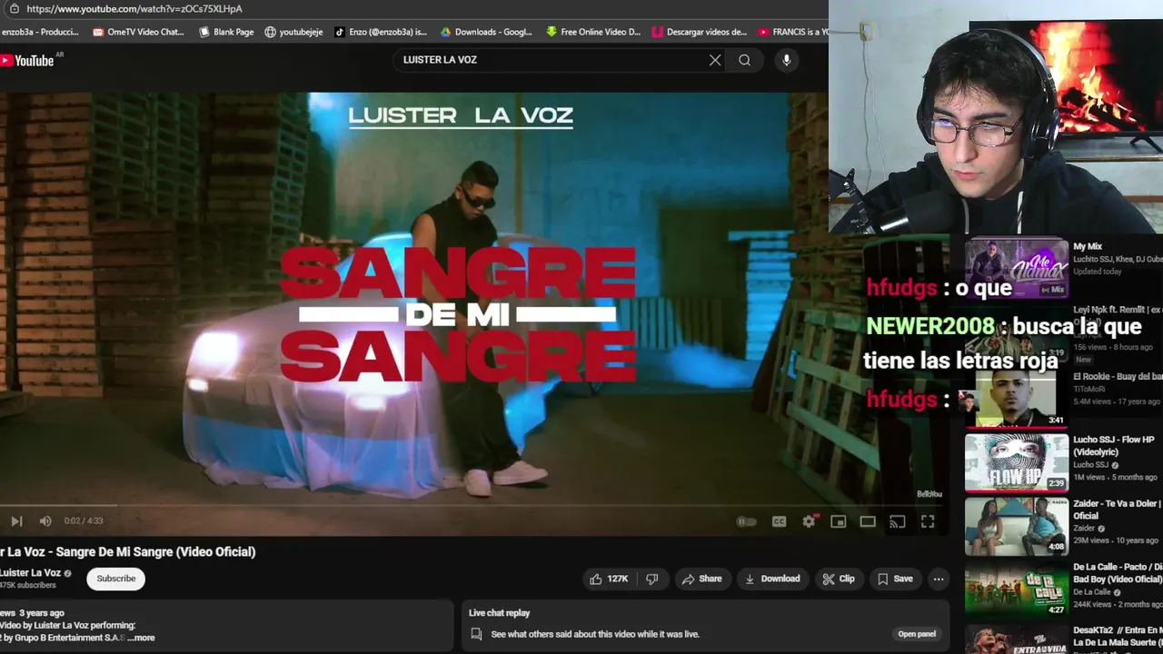Viewport: 1163px width, 654px height.
Task: Click Lucho SSJ - Flow HP (Videolyric) title
Action: click(1114, 445)
